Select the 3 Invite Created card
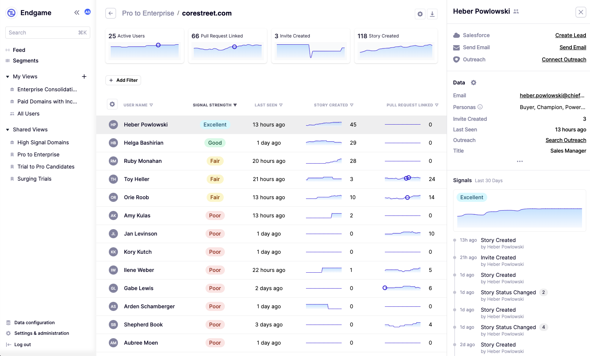The image size is (590, 356). pyautogui.click(x=311, y=46)
